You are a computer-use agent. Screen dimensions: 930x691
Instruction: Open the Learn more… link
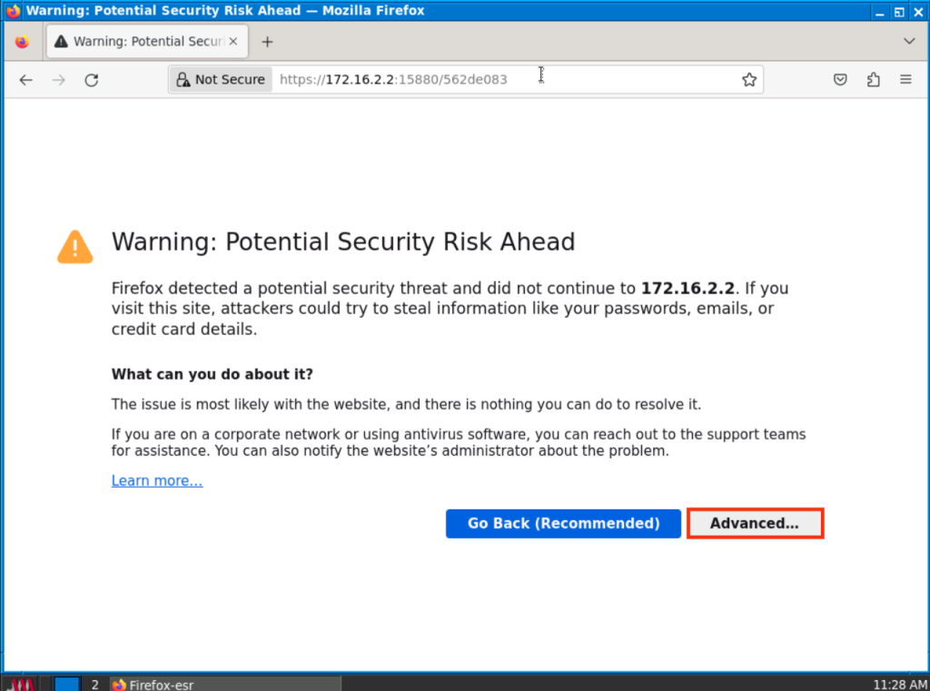click(157, 481)
